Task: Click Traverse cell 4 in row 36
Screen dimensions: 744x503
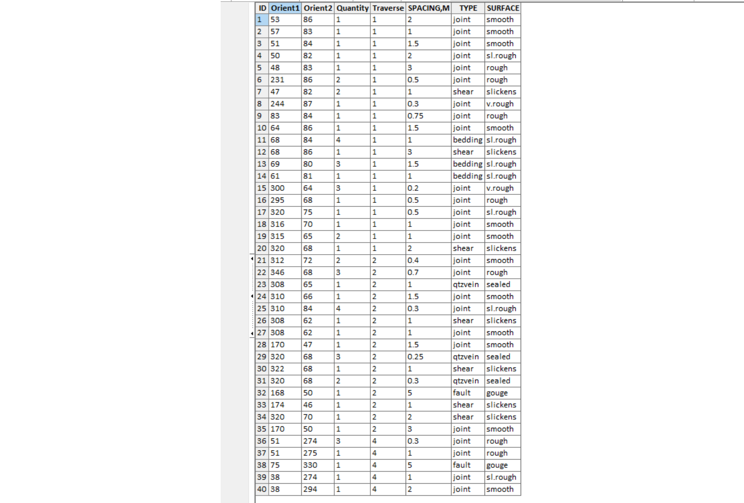Action: coord(388,441)
